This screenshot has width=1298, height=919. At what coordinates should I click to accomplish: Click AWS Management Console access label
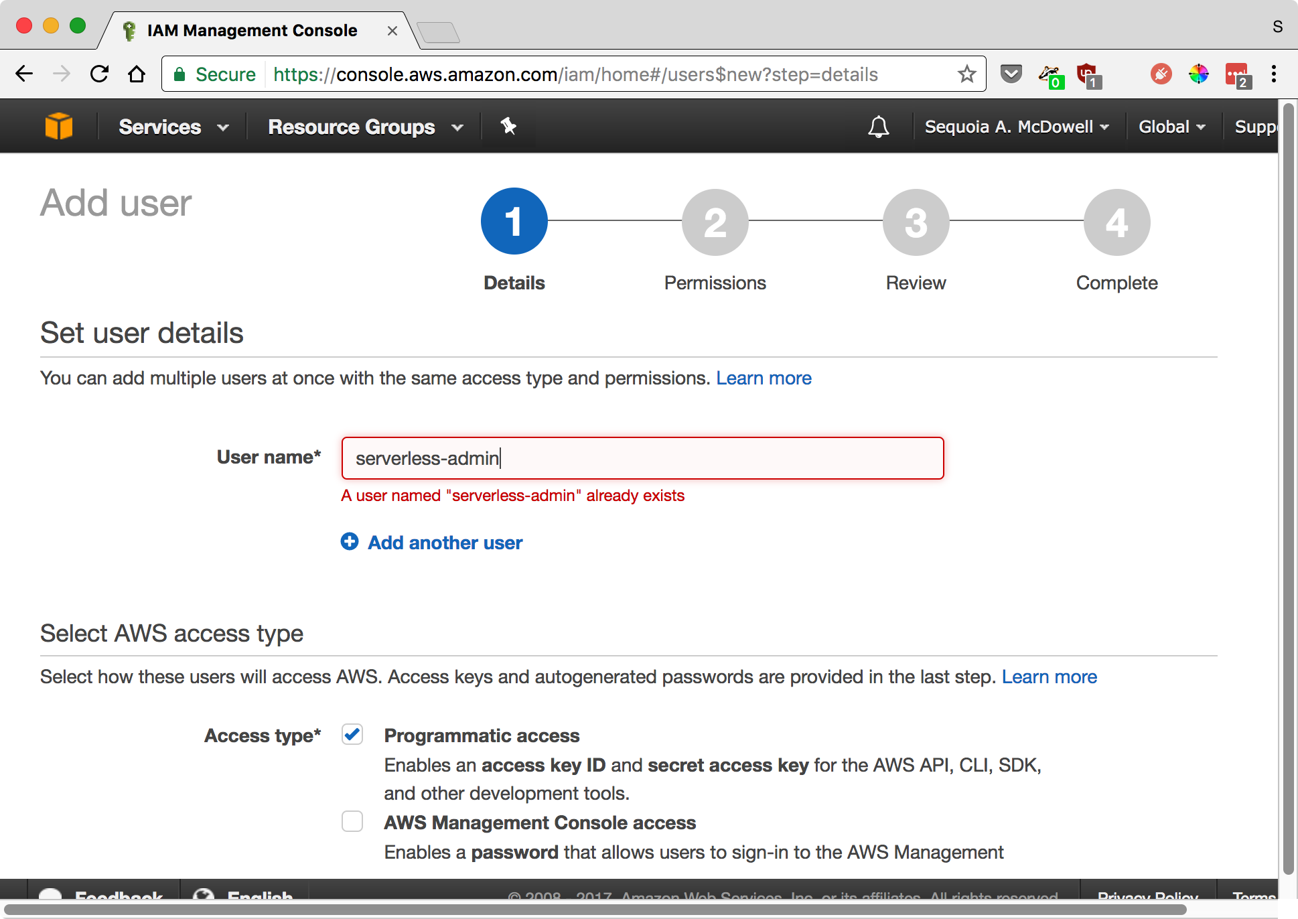click(540, 823)
